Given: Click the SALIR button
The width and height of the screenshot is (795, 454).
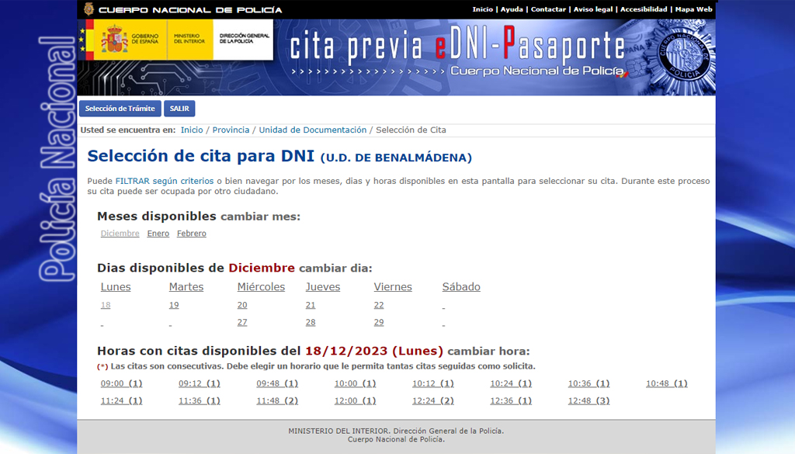Looking at the screenshot, I should pyautogui.click(x=179, y=109).
